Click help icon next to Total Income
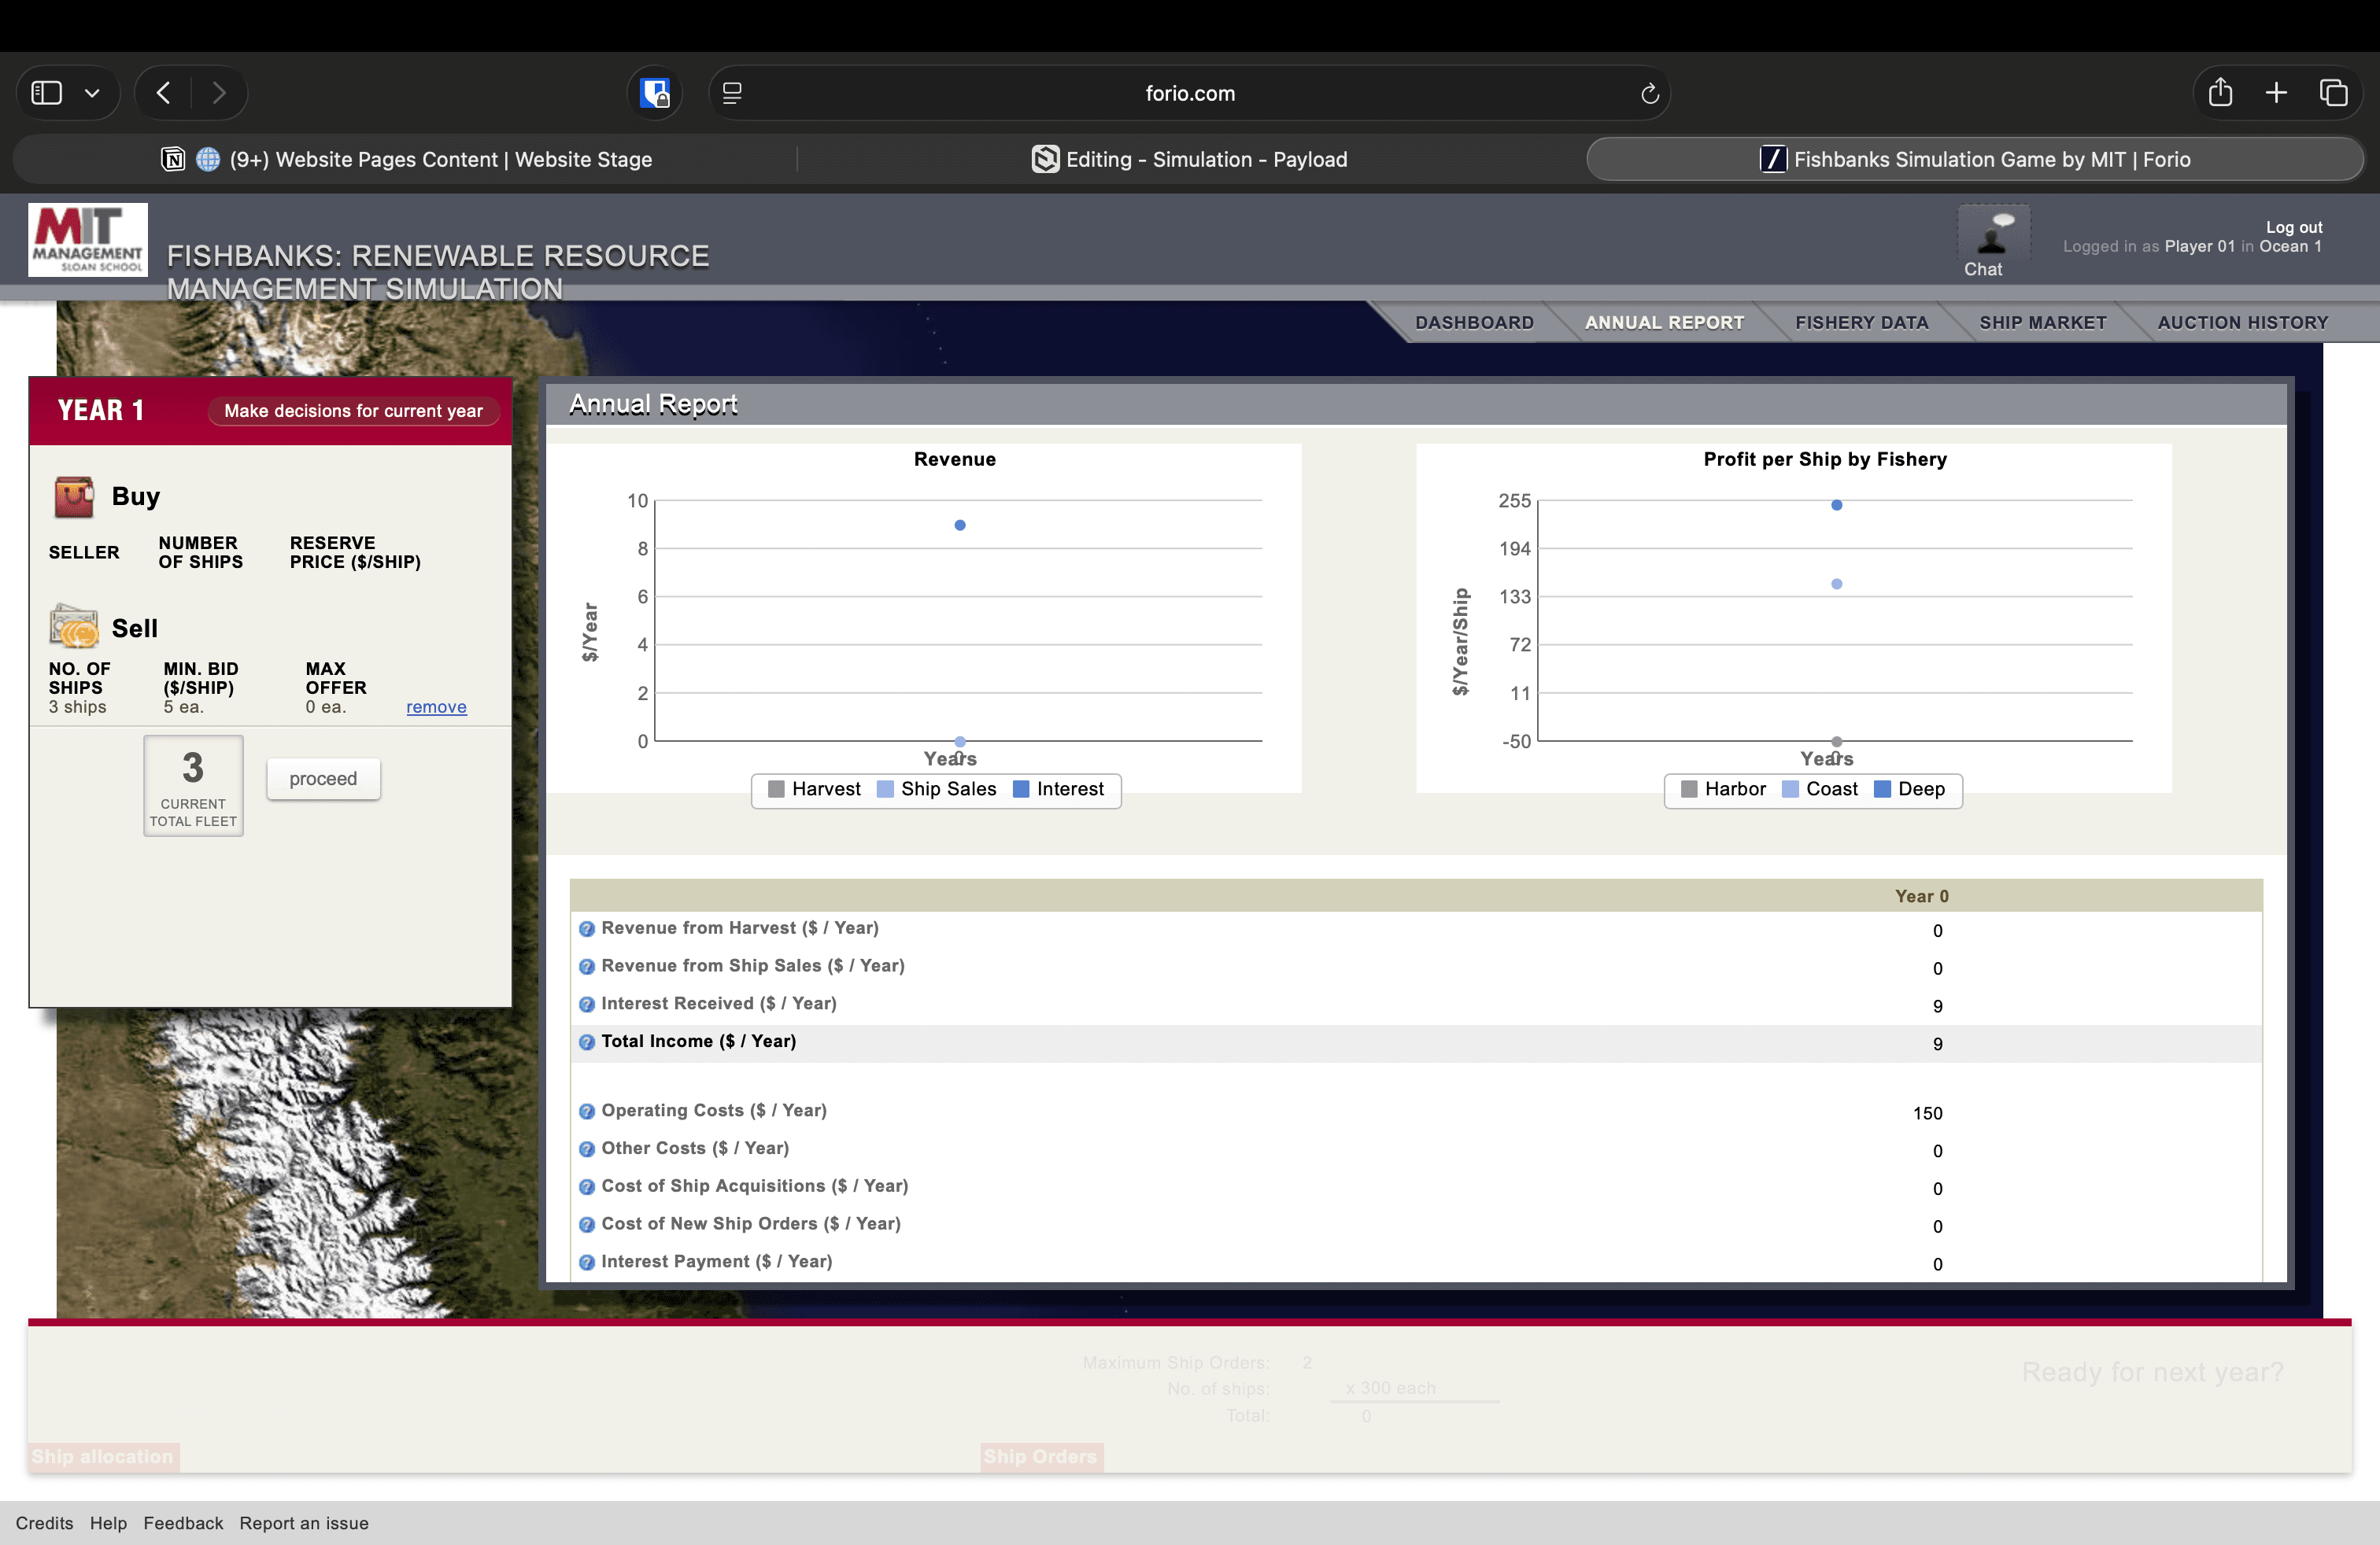The height and width of the screenshot is (1545, 2380). pos(587,1042)
